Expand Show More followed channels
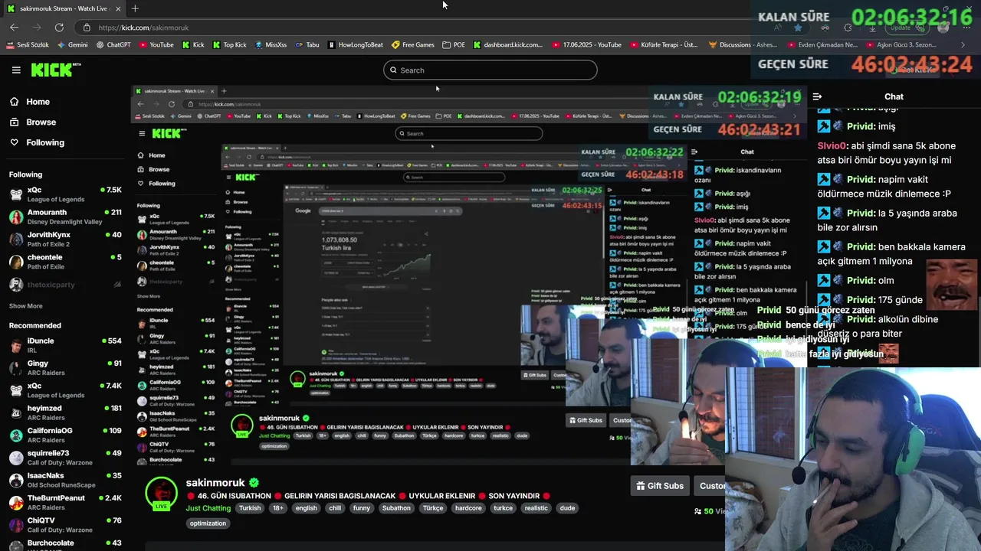This screenshot has height=551, width=981. (x=25, y=306)
